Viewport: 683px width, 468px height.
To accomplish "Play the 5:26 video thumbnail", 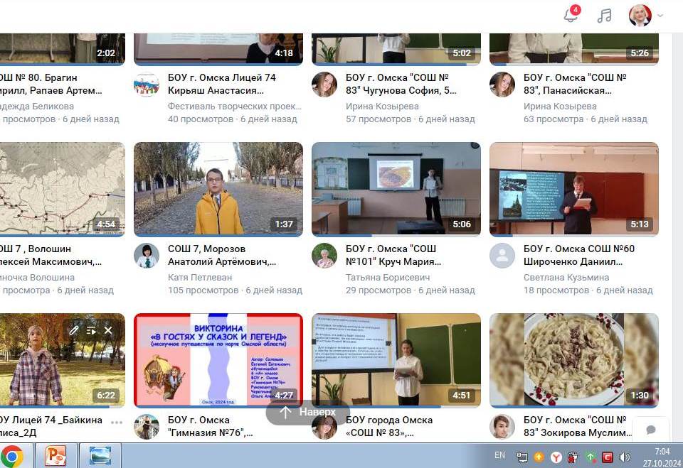I will point(574,49).
